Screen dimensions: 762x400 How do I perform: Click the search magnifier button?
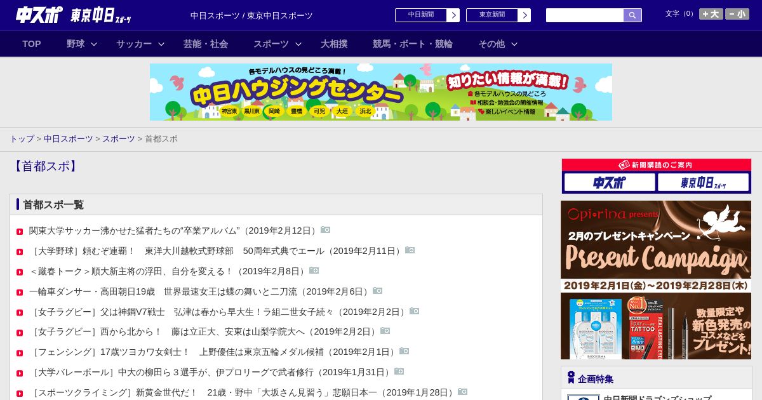(x=632, y=15)
